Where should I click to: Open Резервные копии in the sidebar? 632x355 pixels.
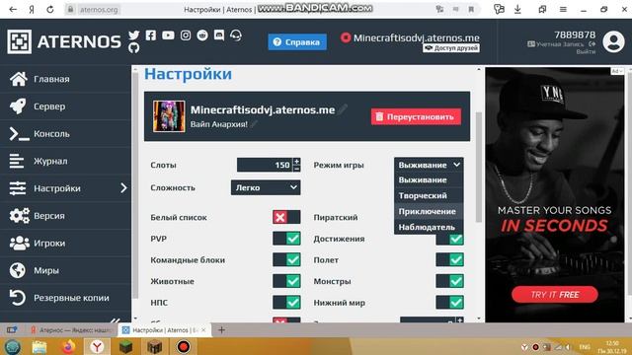65,298
